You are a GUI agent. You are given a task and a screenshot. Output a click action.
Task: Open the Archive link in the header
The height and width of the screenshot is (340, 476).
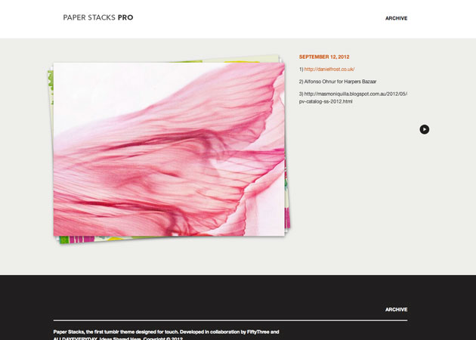tap(396, 18)
